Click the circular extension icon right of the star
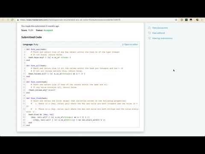Viewport: 205px width, 154px height. pos(182,20)
